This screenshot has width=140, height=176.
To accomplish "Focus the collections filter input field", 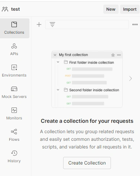I will 87,24.
